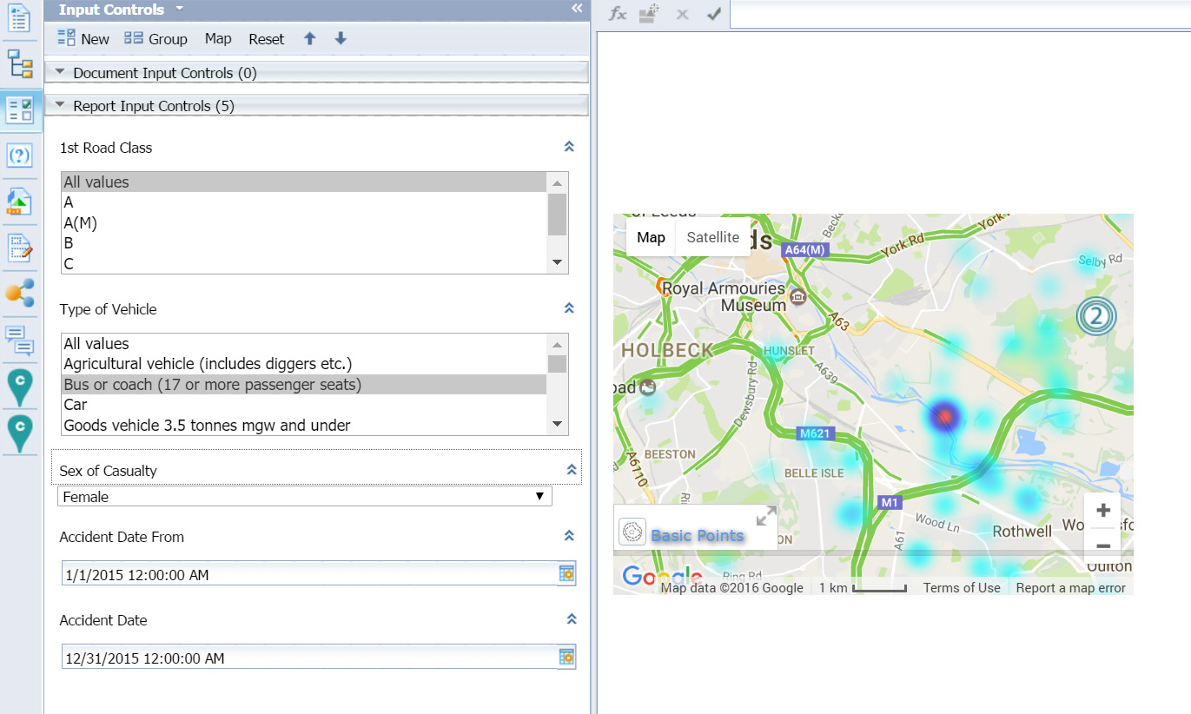Screen dimensions: 1191x714
Task: Click the lower teal map pin icon
Action: coord(19,433)
